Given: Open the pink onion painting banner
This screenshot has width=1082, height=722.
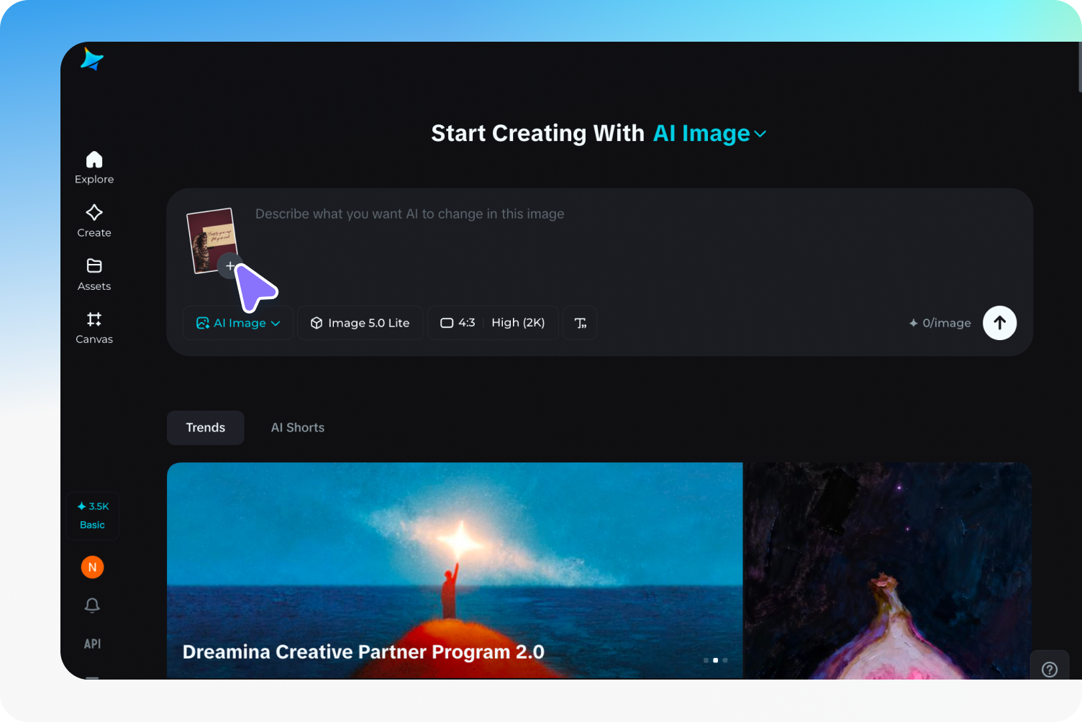Looking at the screenshot, I should click(888, 571).
